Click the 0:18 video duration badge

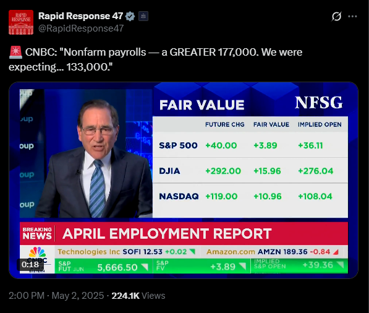pos(30,265)
